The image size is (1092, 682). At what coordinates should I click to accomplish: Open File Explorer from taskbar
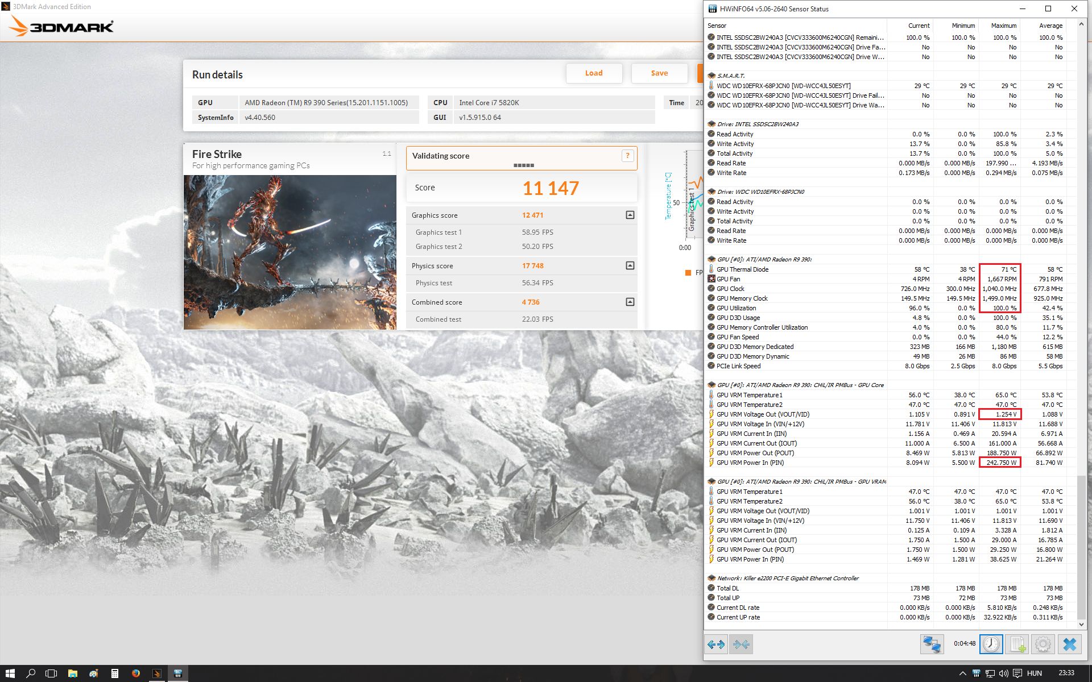tap(73, 673)
